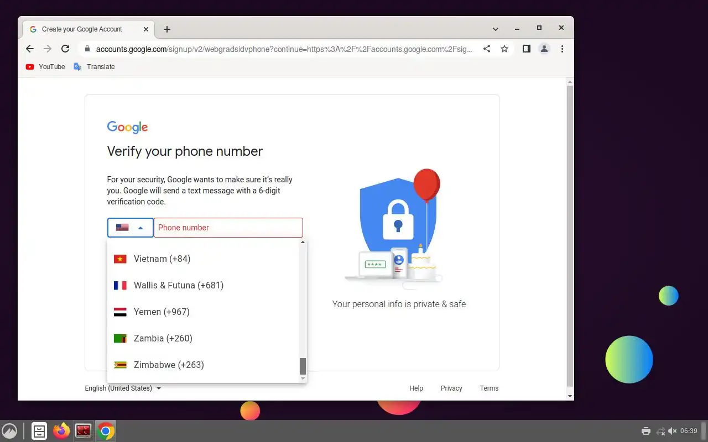Image resolution: width=708 pixels, height=442 pixels.
Task: Launch Firefox from the taskbar
Action: [61, 431]
